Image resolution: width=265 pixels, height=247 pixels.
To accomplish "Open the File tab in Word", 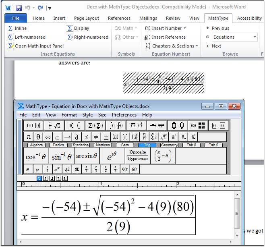I will pyautogui.click(x=16, y=18).
